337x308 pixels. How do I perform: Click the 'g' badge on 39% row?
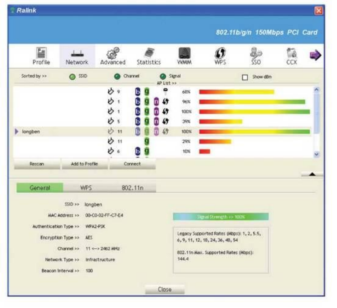[147, 121]
